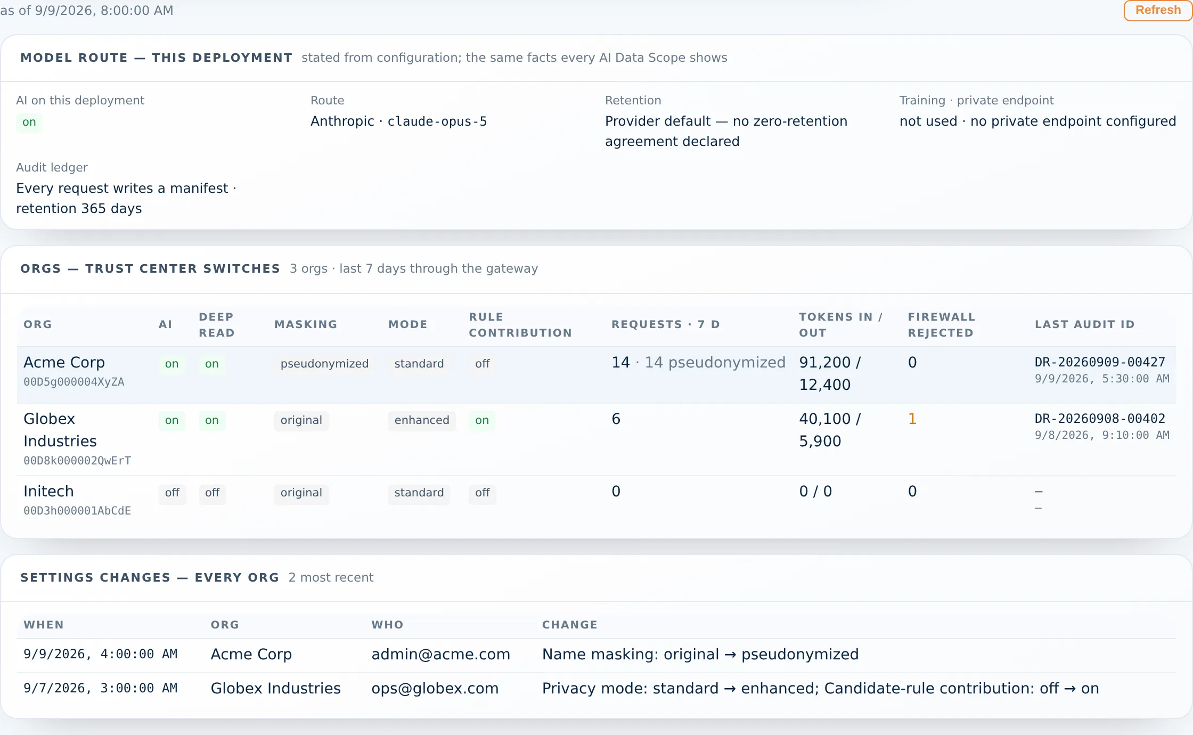Screen dimensions: 1193x735
Task: Toggle Acme Corp Deep Read on badge
Action: tap(212, 364)
